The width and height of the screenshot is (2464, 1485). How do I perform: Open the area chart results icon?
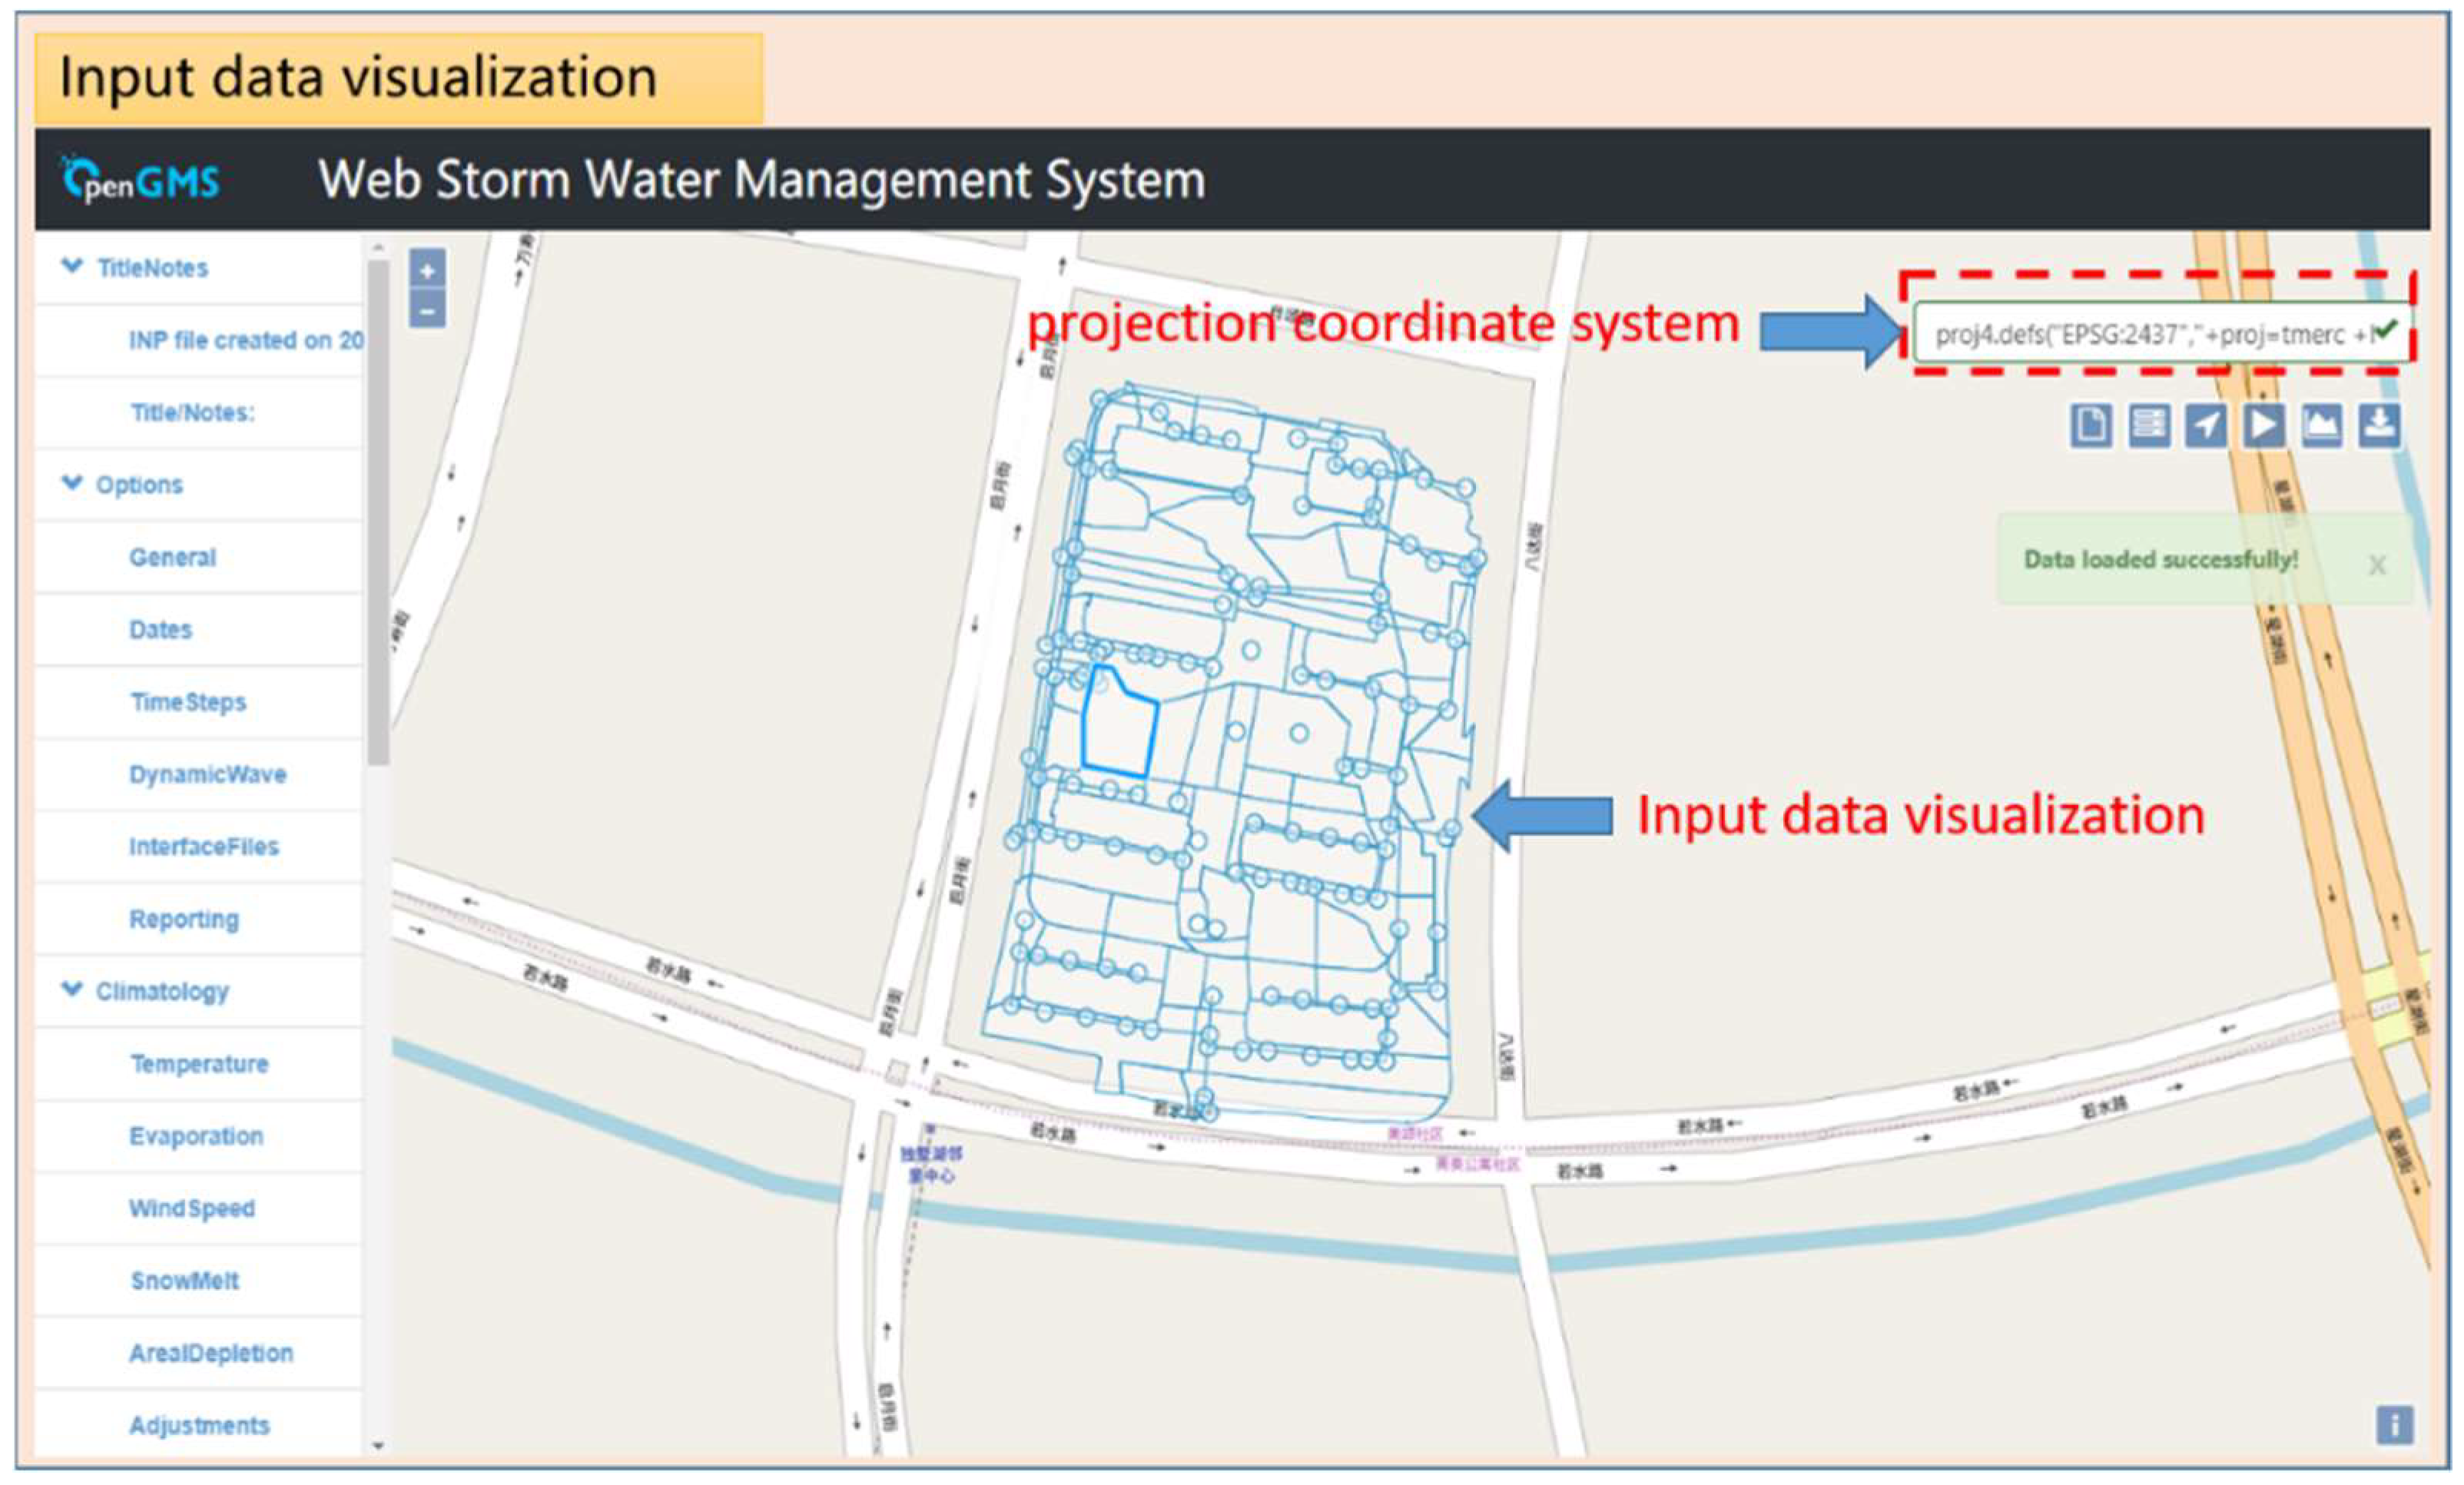tap(2321, 426)
